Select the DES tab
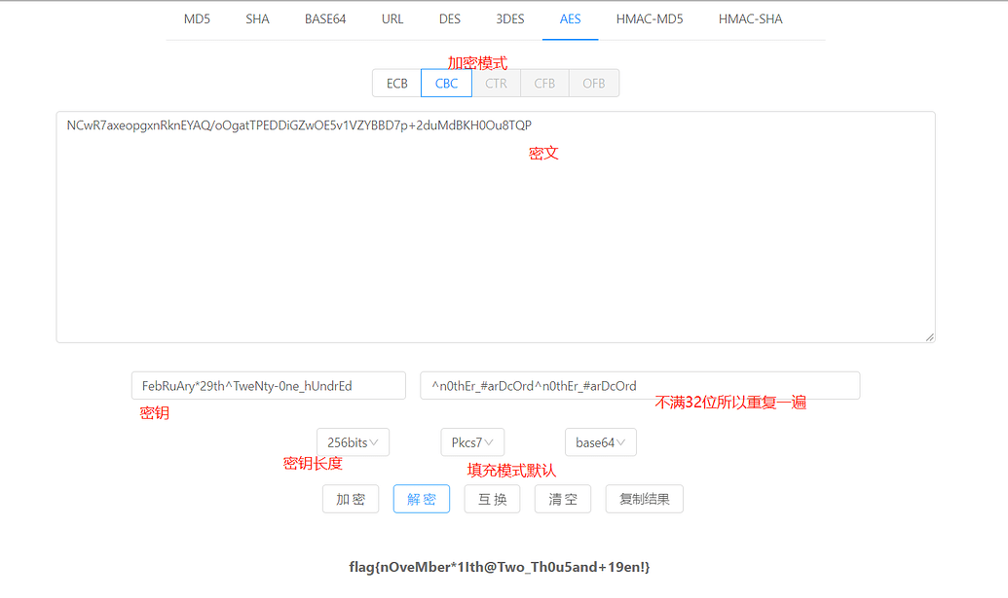 pos(449,19)
